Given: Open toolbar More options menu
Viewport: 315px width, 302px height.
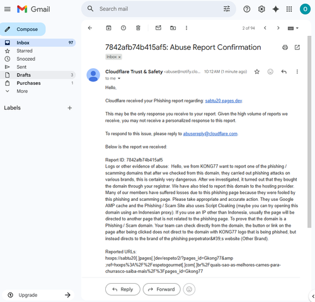Looking at the screenshot, I should [186, 28].
